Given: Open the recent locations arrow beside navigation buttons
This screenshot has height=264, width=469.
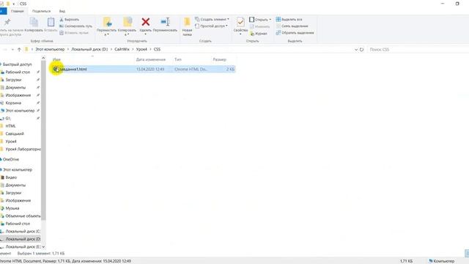Looking at the screenshot, I should [12, 49].
